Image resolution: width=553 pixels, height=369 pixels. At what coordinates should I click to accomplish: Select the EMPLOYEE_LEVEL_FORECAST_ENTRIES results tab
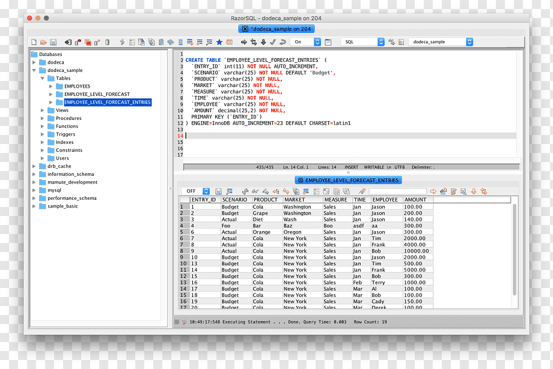348,180
